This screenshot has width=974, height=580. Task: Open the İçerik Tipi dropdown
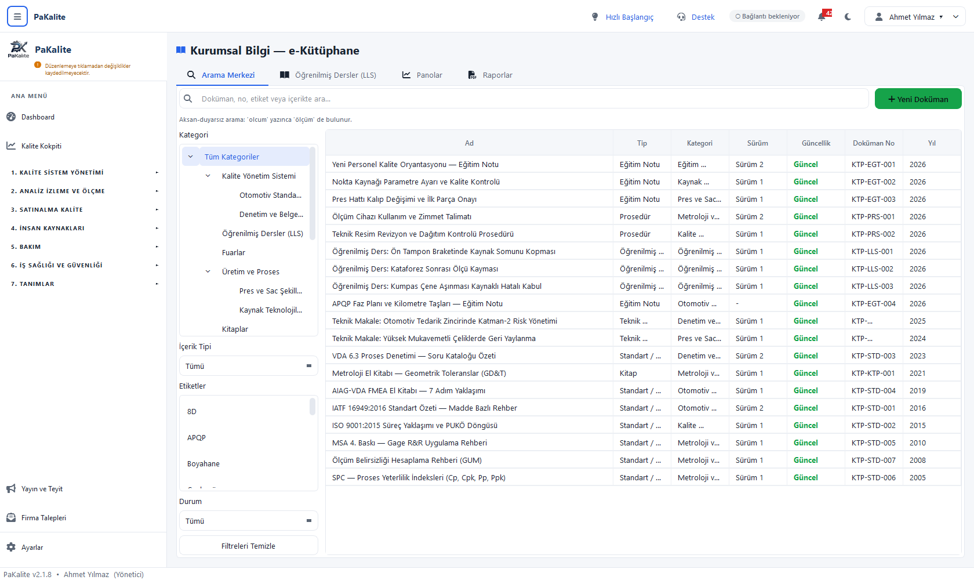pyautogui.click(x=249, y=366)
